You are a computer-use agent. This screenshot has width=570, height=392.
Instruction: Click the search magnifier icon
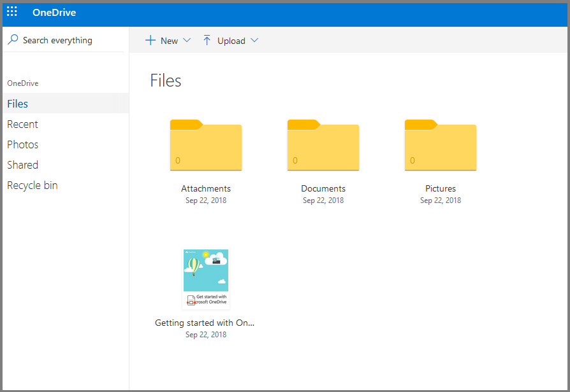pyautogui.click(x=13, y=39)
